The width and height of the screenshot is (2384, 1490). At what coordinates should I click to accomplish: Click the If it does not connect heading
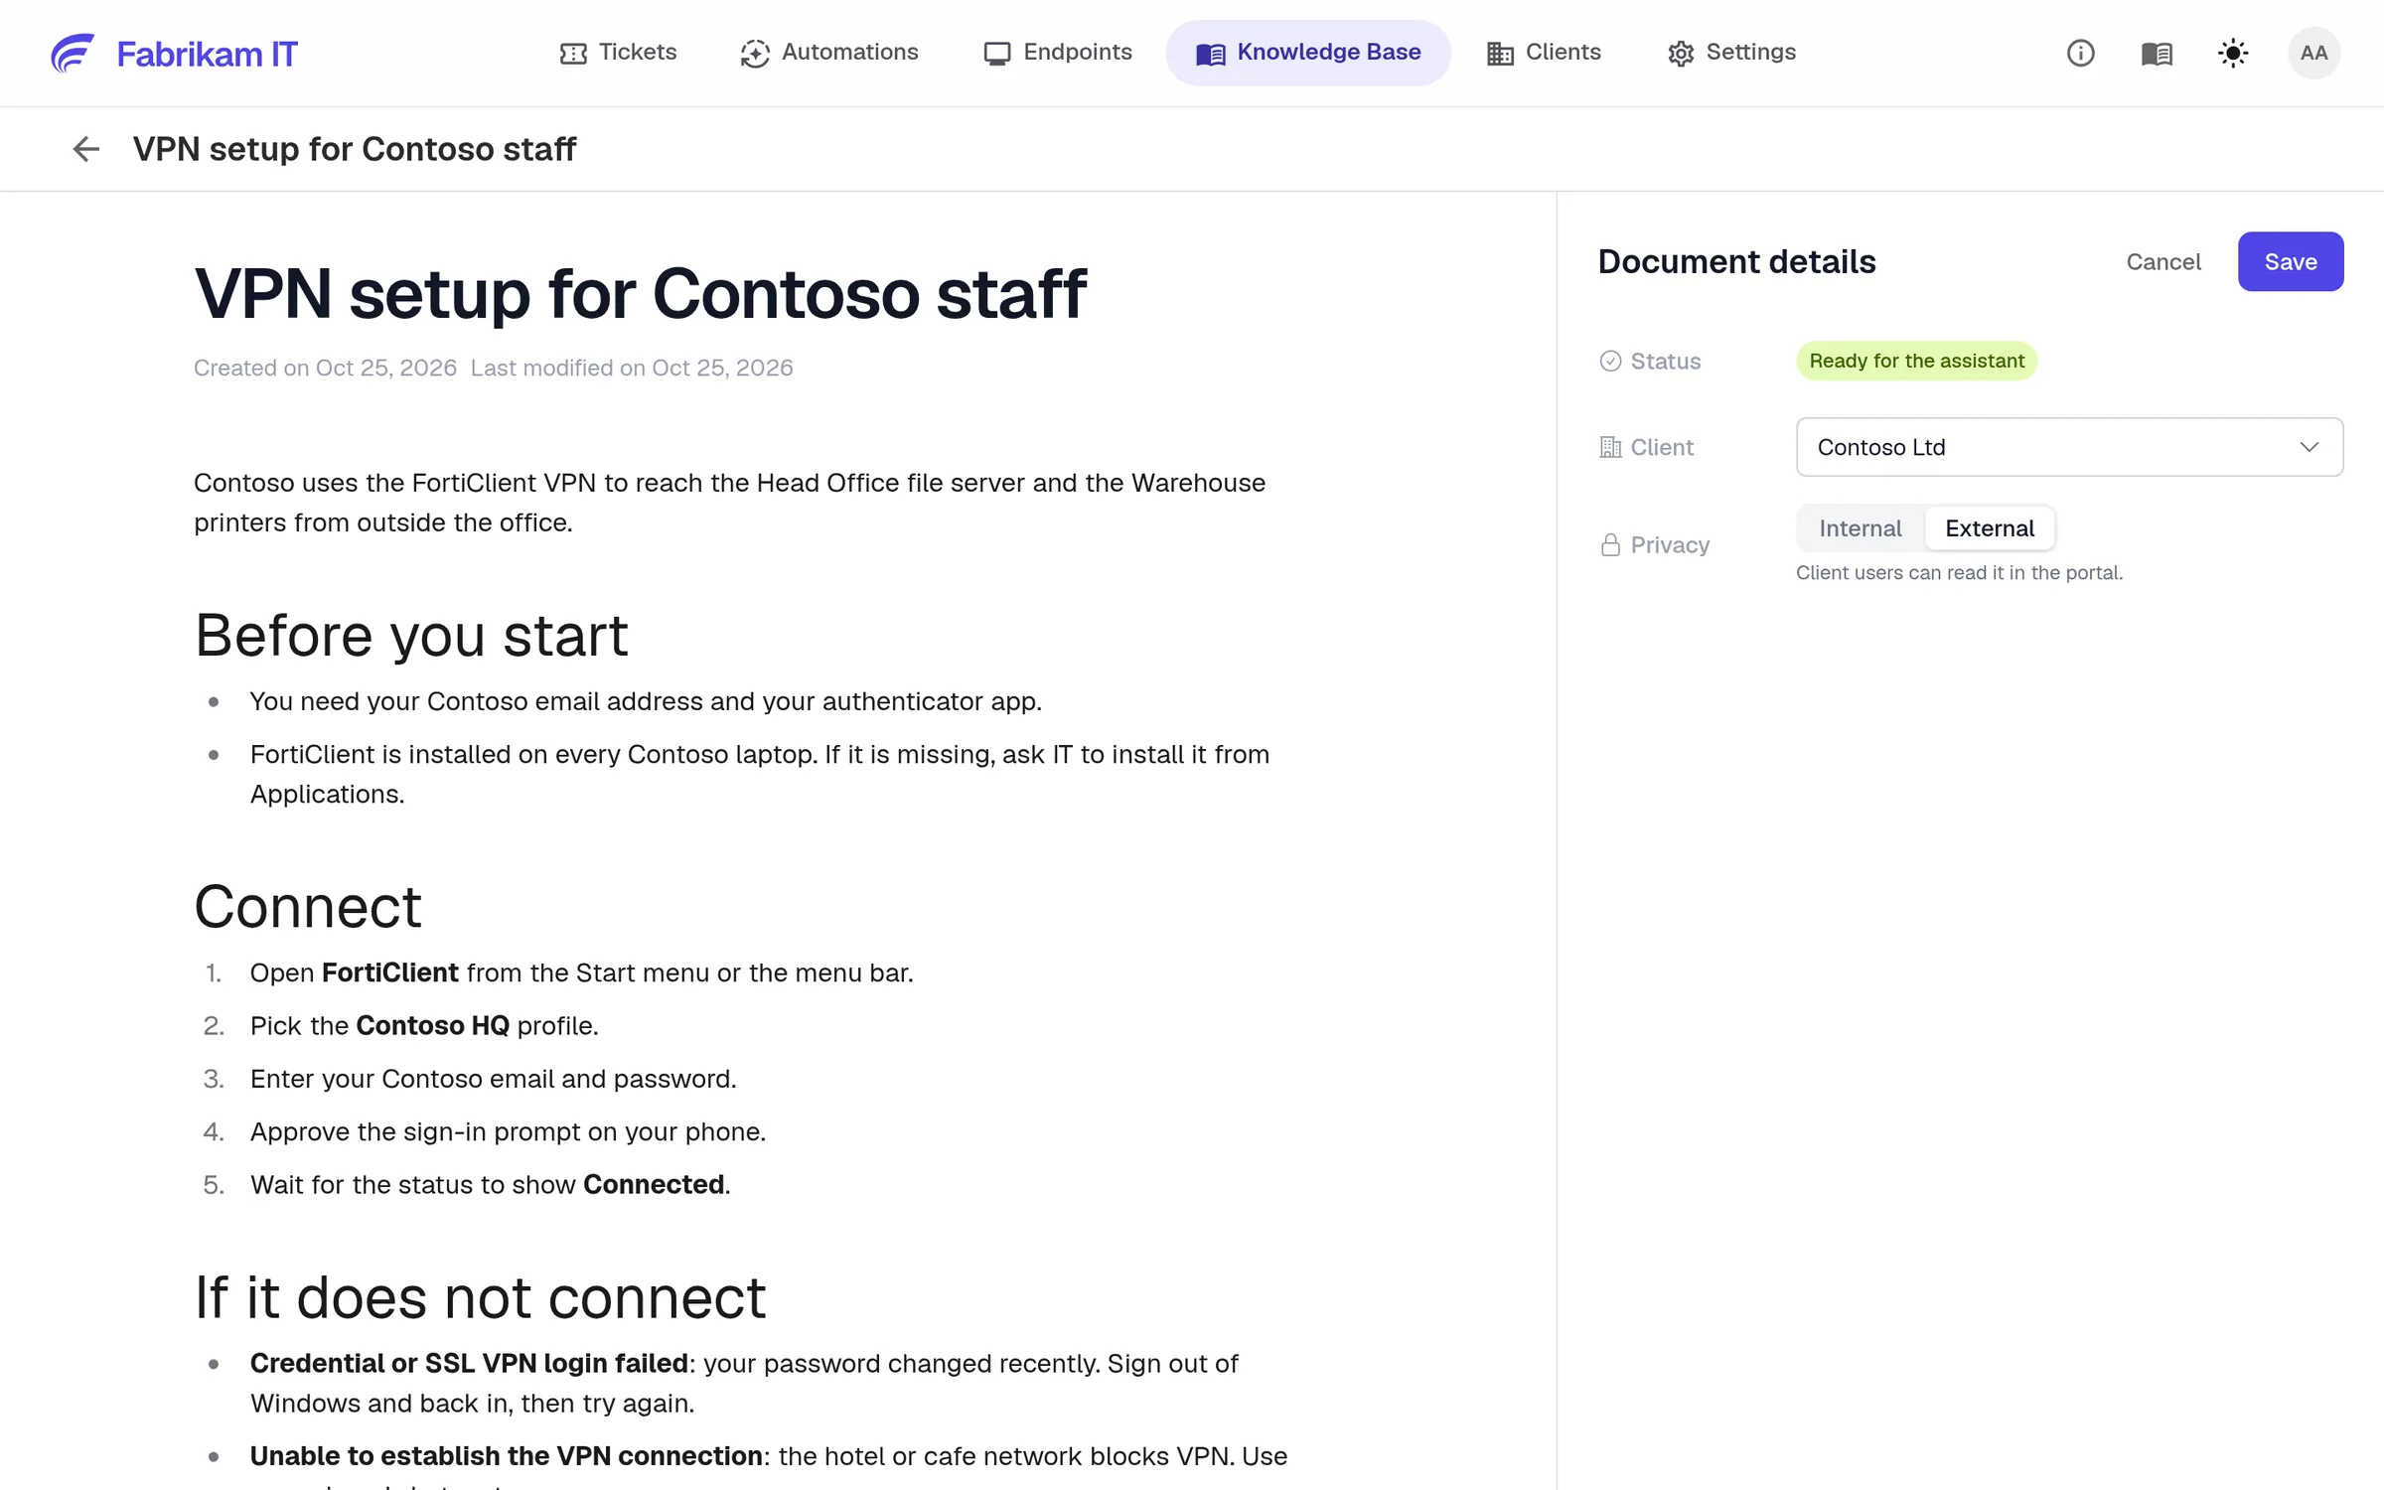pos(480,1298)
